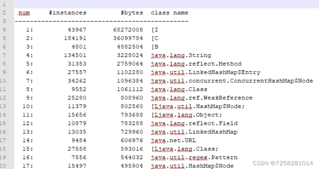The width and height of the screenshot is (319, 169).
Task: Click 'java.lang.Class' on row 8
Action: pyautogui.click(x=179, y=89)
